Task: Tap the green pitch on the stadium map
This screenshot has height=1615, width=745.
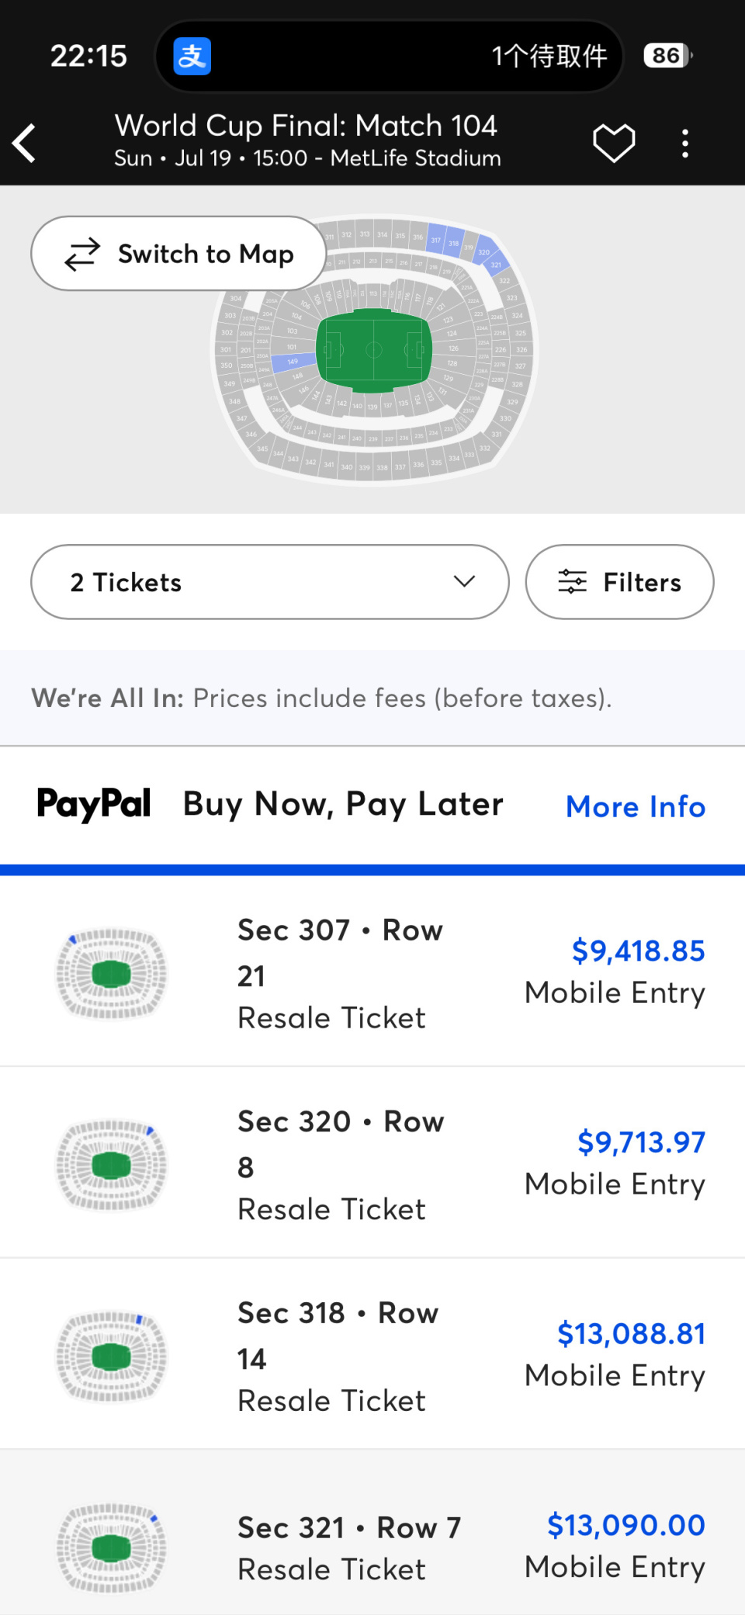Action: point(373,350)
